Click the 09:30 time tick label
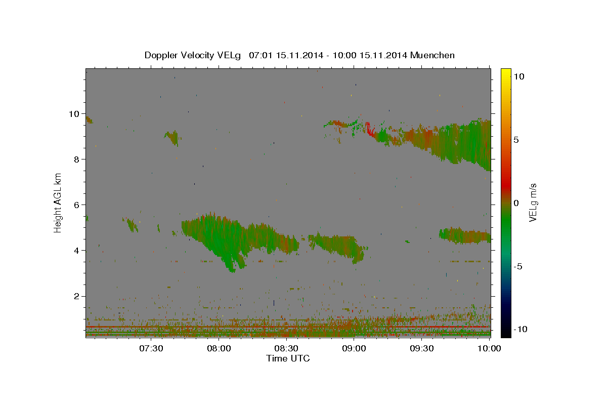Screen dimensions: 607x405 tap(421, 348)
